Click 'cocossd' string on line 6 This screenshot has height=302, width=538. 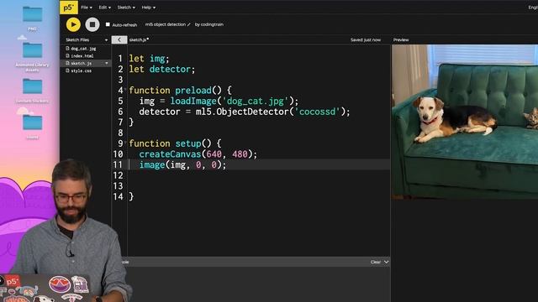[318, 112]
